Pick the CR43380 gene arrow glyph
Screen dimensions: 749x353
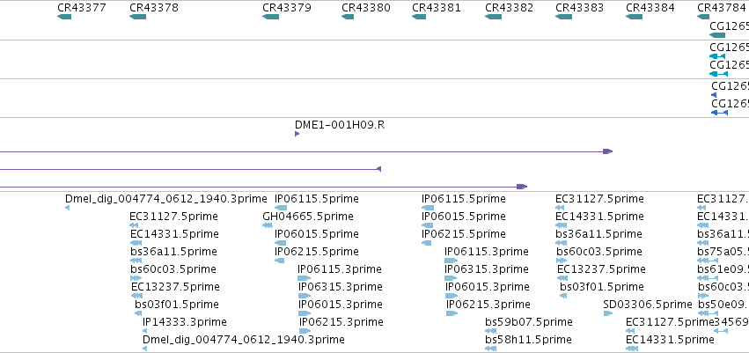pyautogui.click(x=348, y=17)
